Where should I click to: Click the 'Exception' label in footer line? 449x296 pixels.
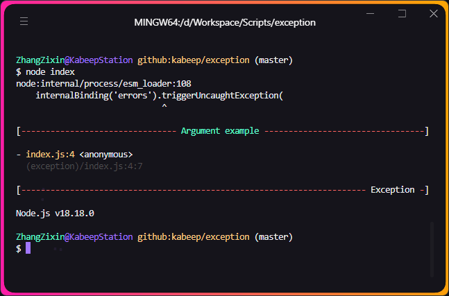click(x=393, y=190)
